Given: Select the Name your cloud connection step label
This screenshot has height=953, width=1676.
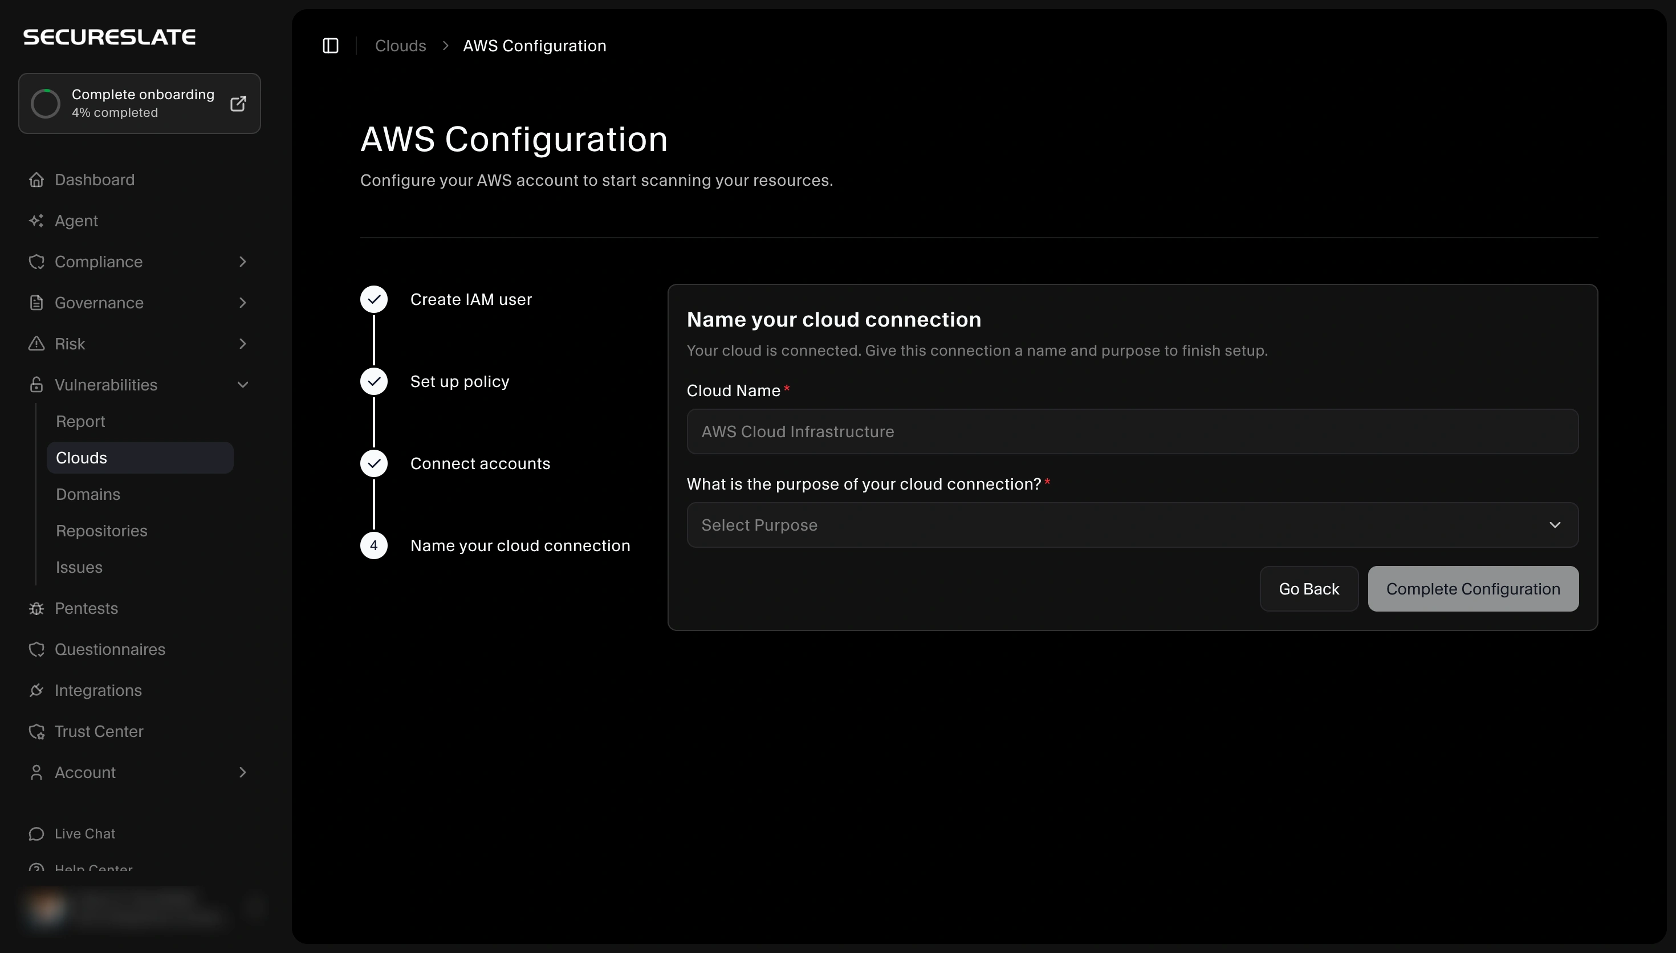Looking at the screenshot, I should tap(520, 546).
